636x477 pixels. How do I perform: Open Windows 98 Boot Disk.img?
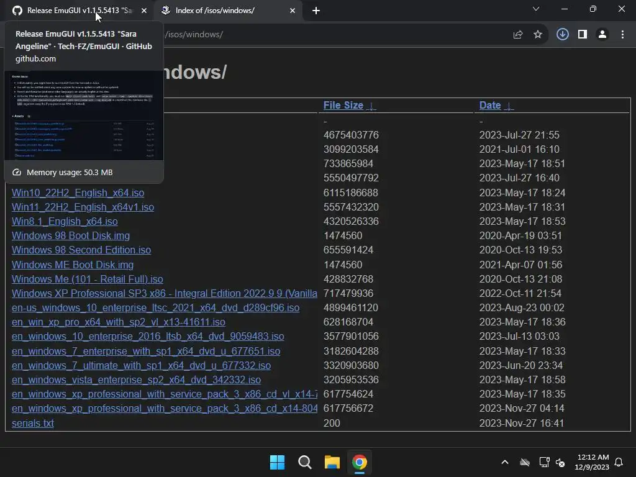point(71,235)
